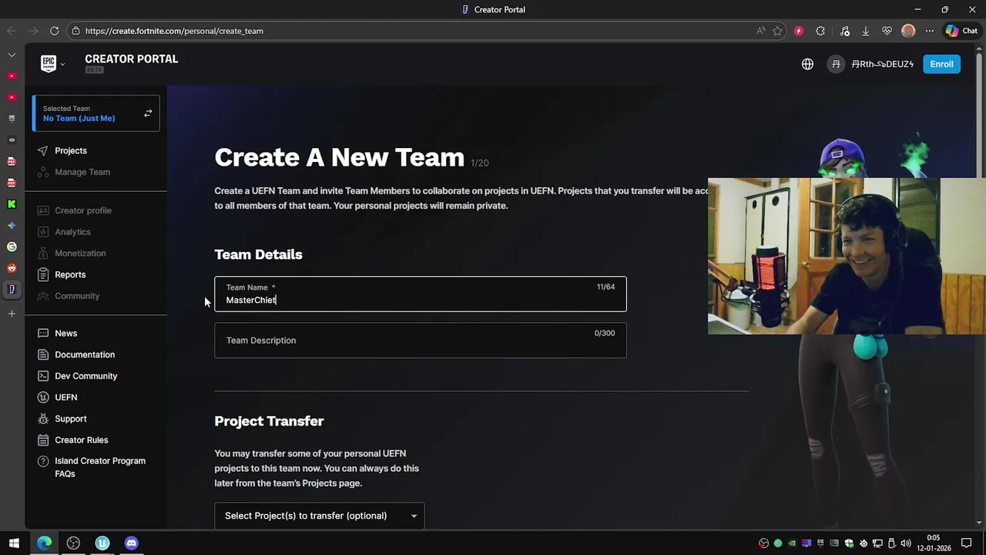Click the Island Creator Program FAQs question icon
The height and width of the screenshot is (555, 986).
[x=43, y=461]
